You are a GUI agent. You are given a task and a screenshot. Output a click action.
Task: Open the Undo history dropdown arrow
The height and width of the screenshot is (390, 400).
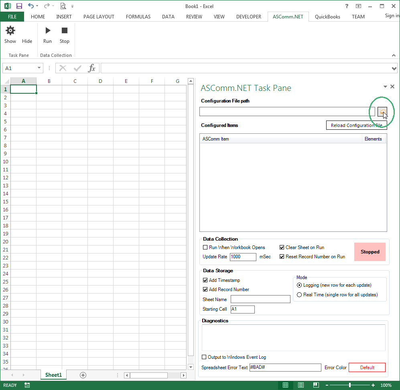click(37, 6)
